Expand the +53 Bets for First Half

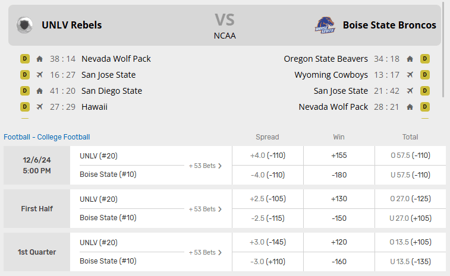(x=205, y=209)
